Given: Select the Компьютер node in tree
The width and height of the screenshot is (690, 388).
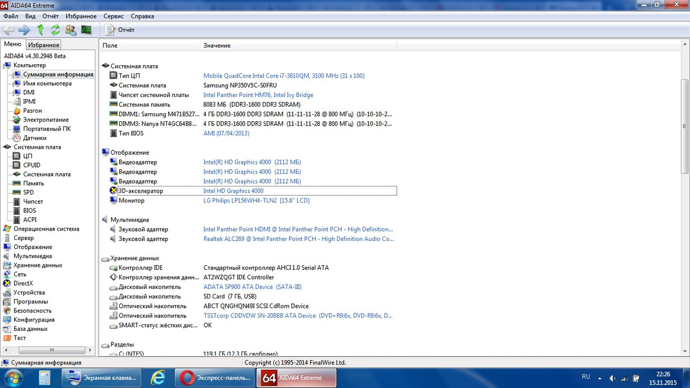Looking at the screenshot, I should [x=30, y=65].
